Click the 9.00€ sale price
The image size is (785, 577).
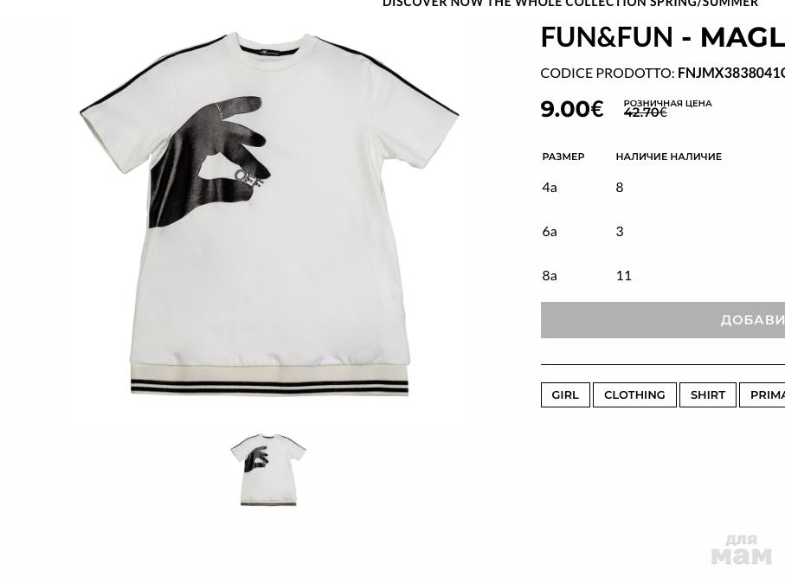[x=572, y=109]
